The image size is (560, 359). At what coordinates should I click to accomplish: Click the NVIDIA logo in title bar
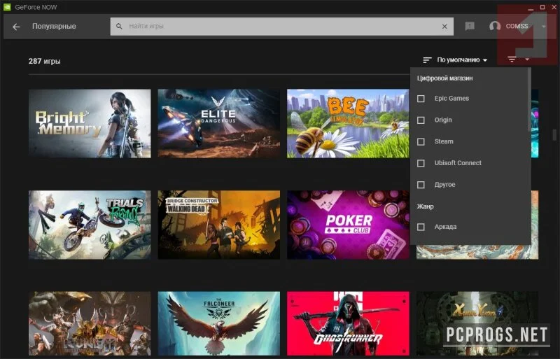(x=7, y=7)
